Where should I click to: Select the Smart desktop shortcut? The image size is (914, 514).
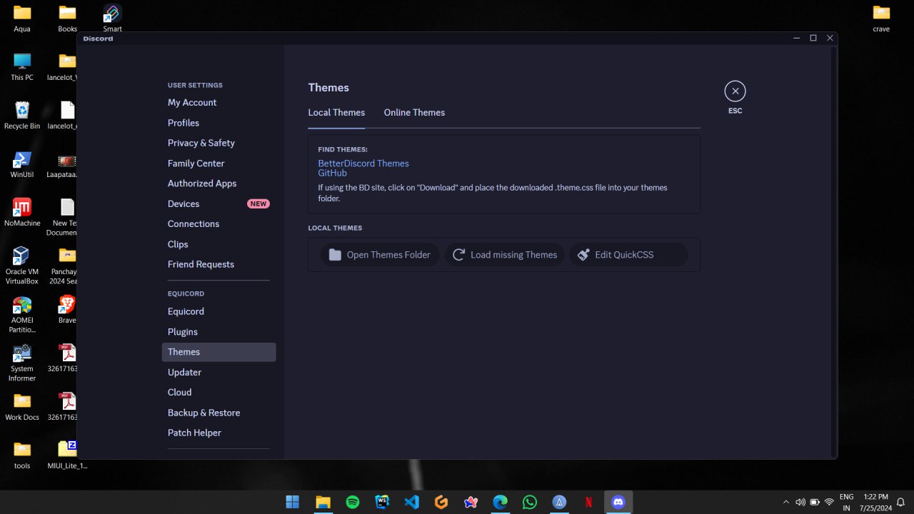112,19
